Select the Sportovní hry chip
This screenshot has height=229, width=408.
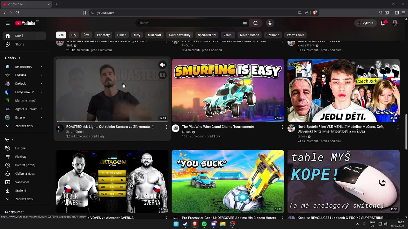tap(207, 35)
